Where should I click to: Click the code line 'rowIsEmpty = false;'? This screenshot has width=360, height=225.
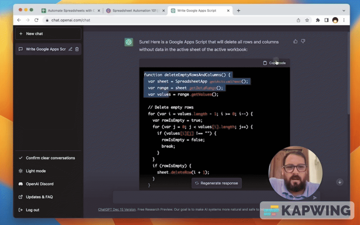183,140
